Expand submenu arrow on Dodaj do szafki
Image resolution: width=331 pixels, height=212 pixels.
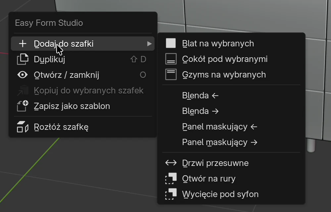(x=150, y=44)
